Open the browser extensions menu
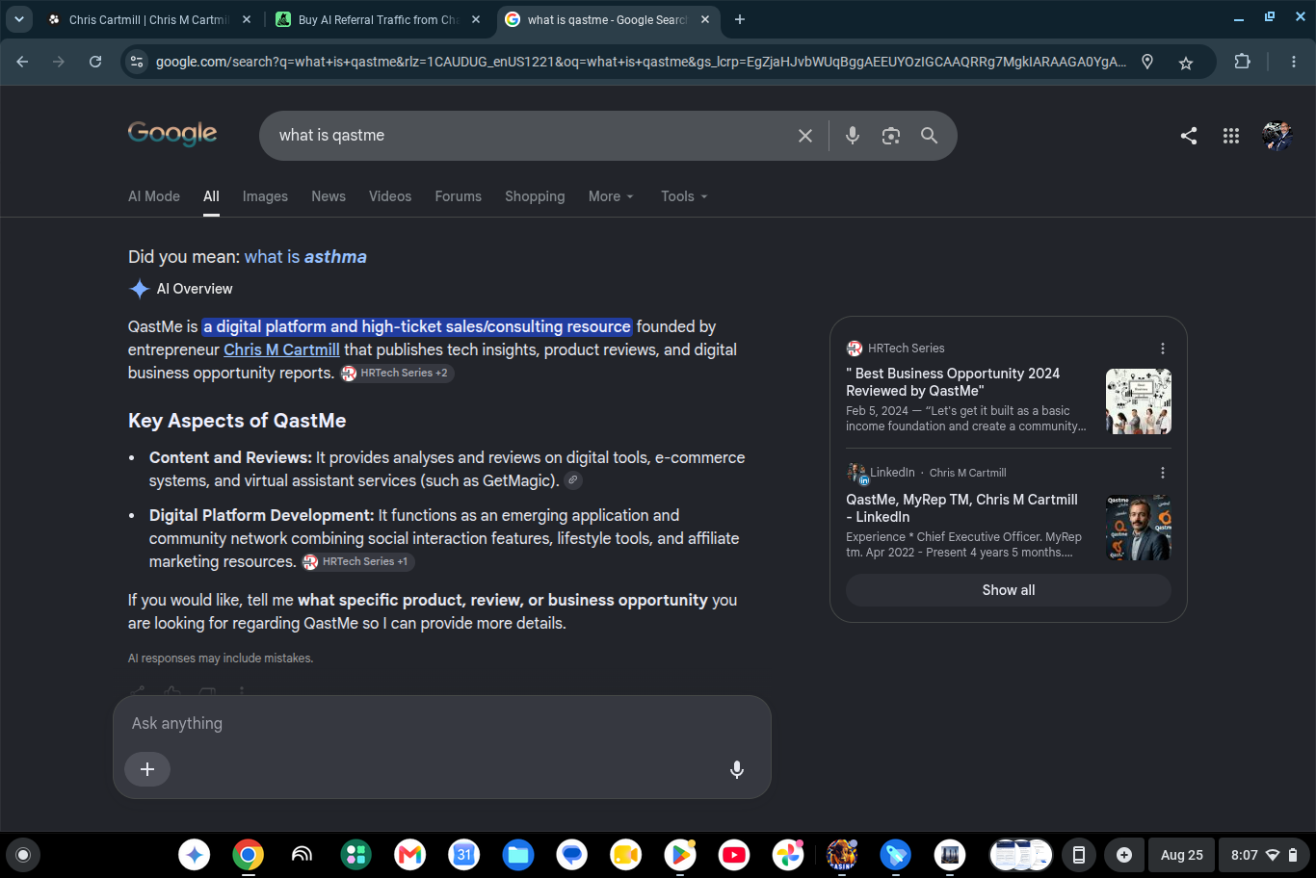 (x=1243, y=62)
